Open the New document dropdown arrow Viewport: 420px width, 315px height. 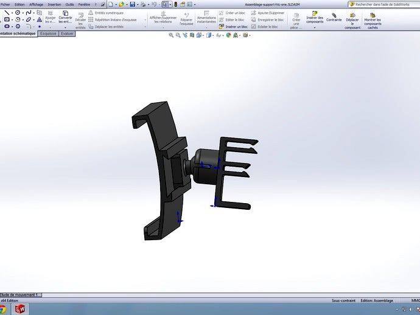[x=116, y=4]
